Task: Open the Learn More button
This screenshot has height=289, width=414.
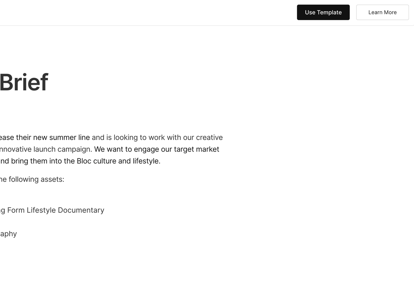Action: pyautogui.click(x=382, y=13)
